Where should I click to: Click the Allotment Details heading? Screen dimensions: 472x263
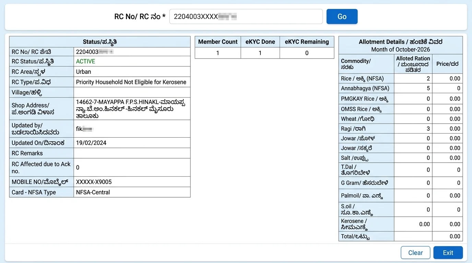pyautogui.click(x=401, y=42)
